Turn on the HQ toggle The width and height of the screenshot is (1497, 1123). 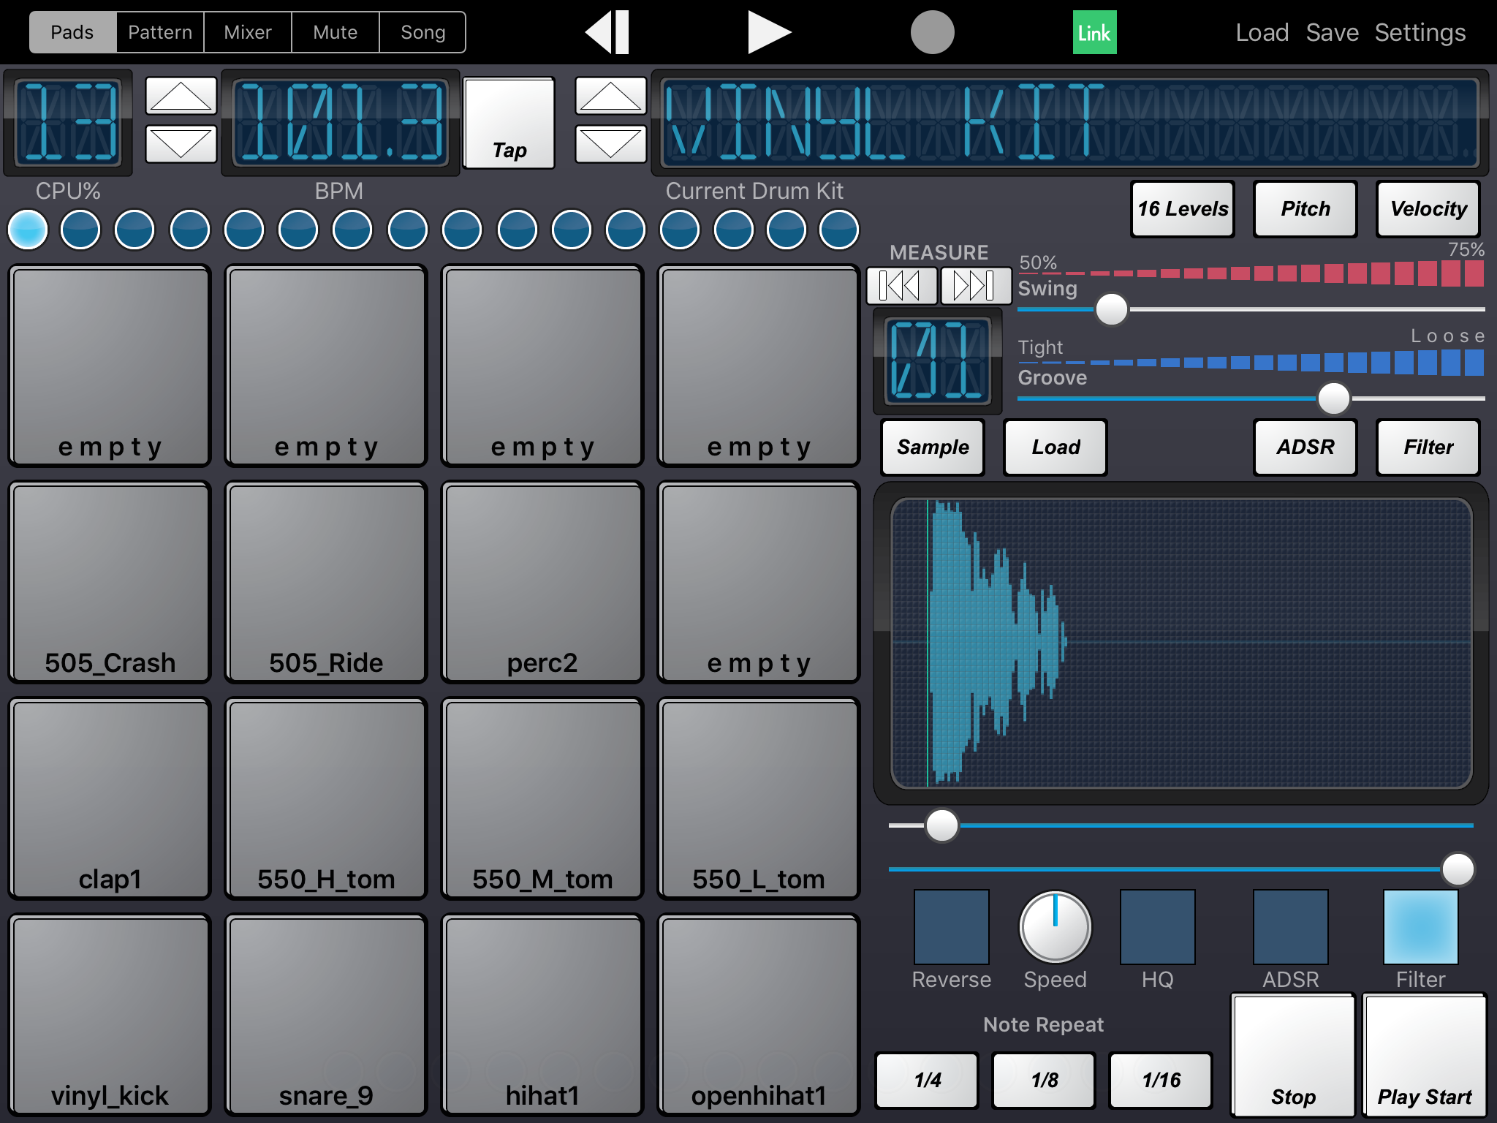pyautogui.click(x=1157, y=927)
